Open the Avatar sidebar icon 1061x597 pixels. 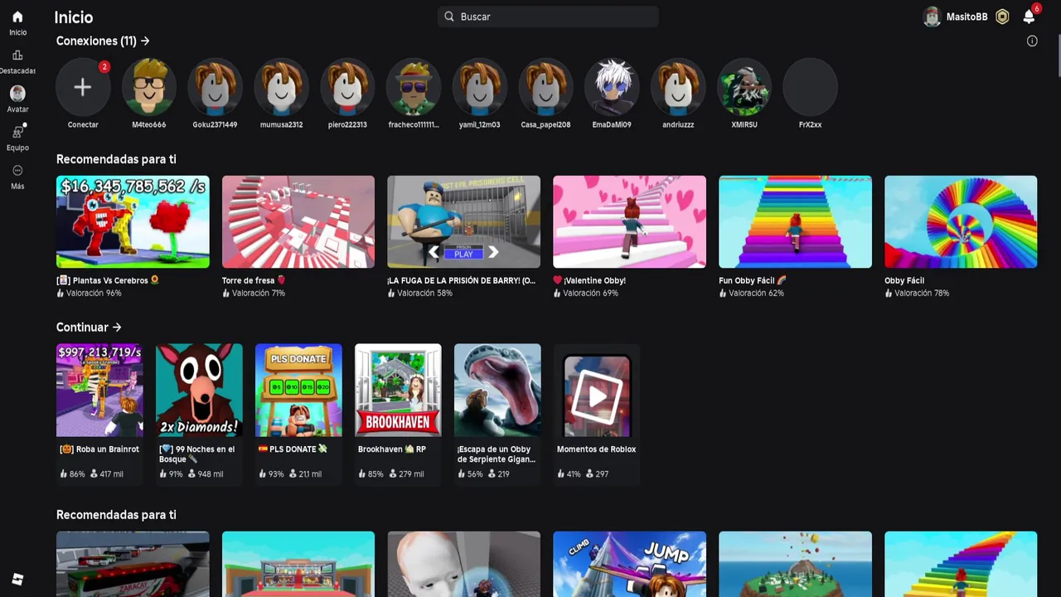point(17,94)
